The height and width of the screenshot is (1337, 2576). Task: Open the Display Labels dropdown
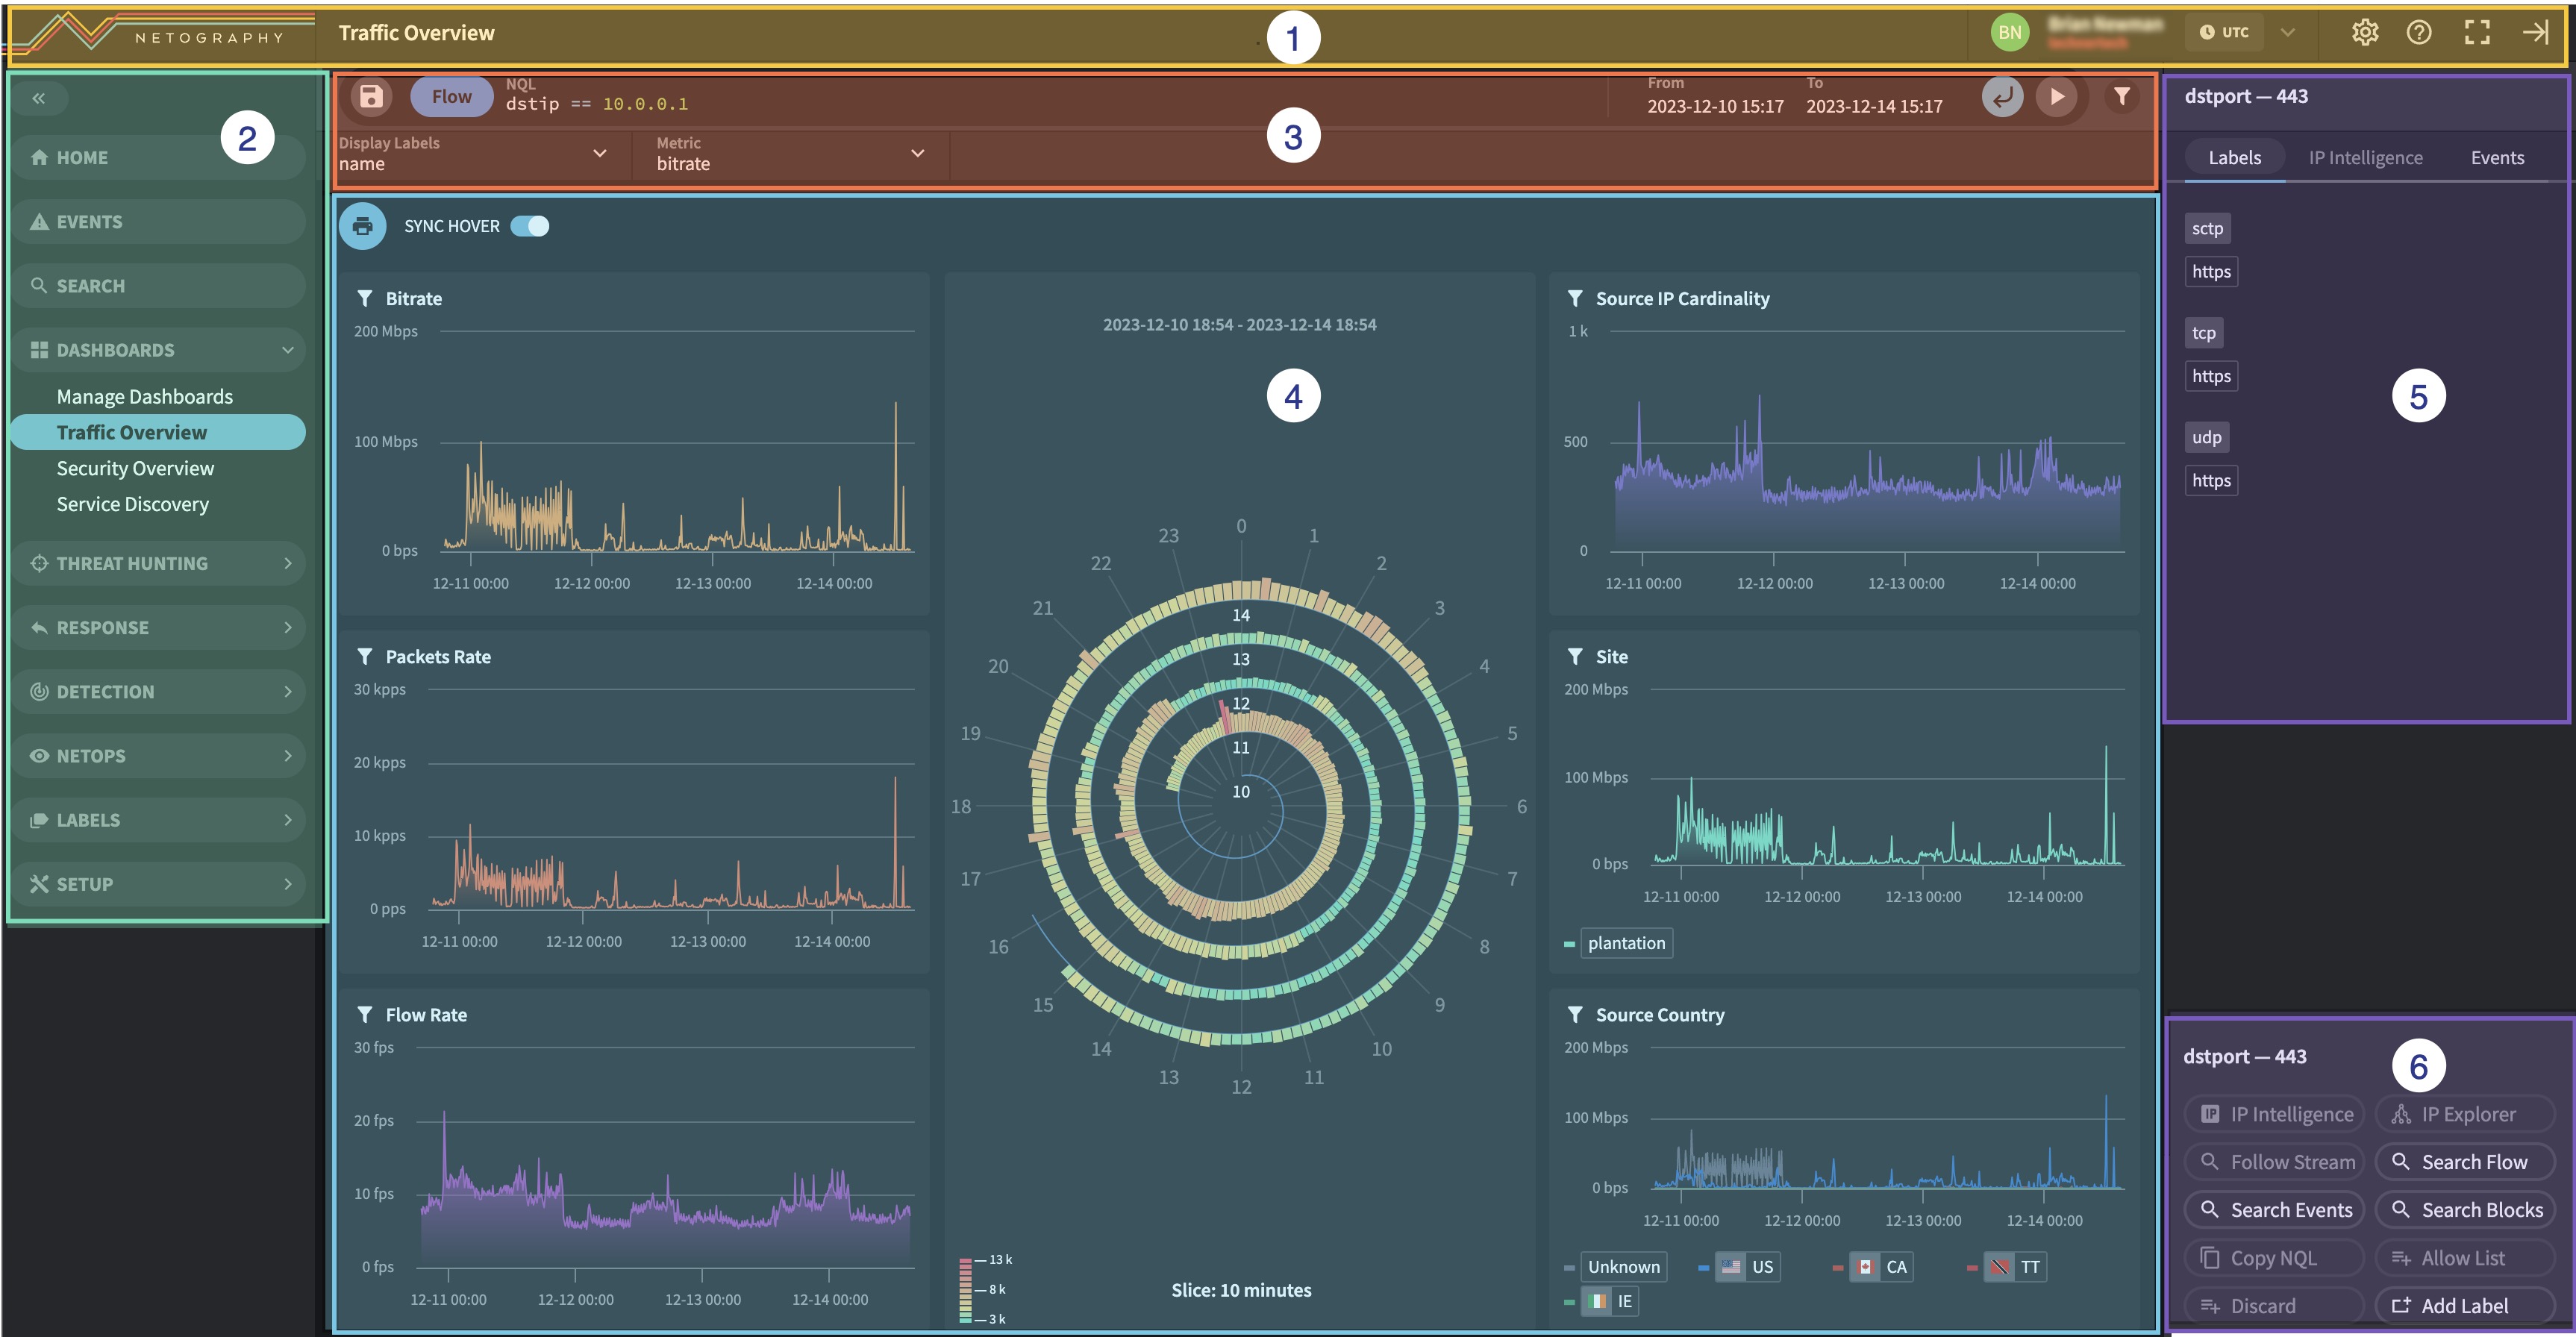pos(600,154)
